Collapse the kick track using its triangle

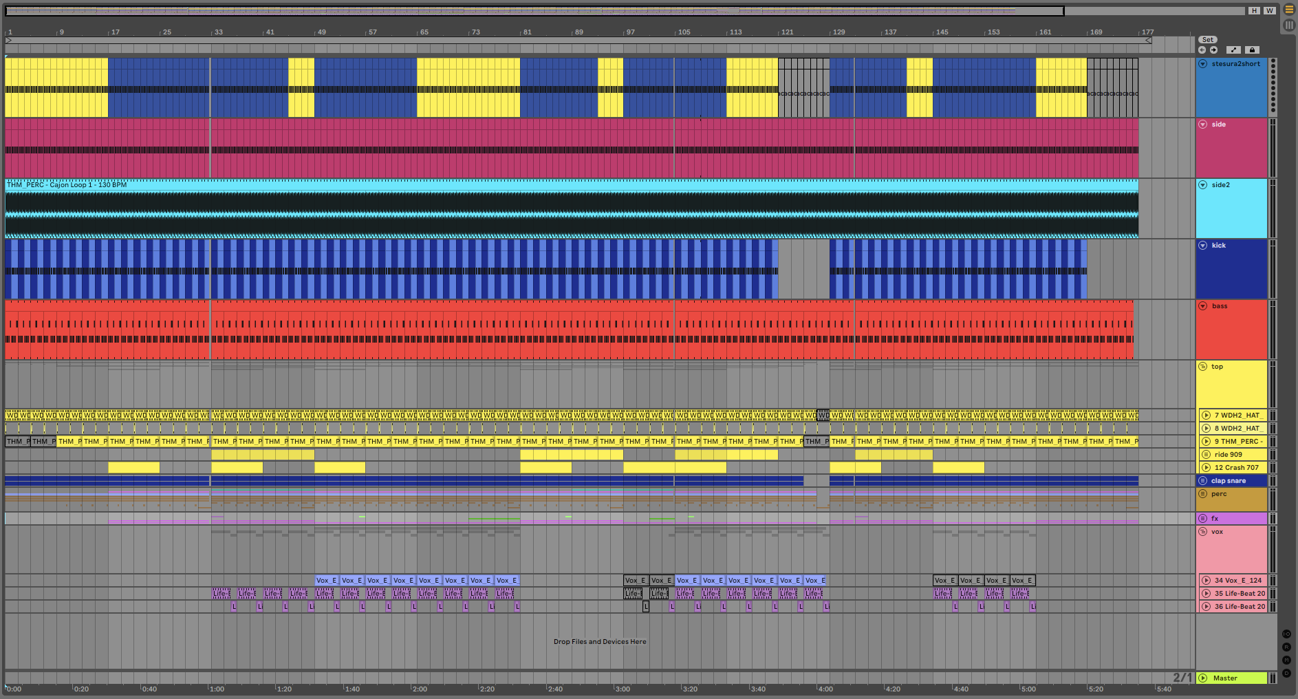(x=1203, y=246)
